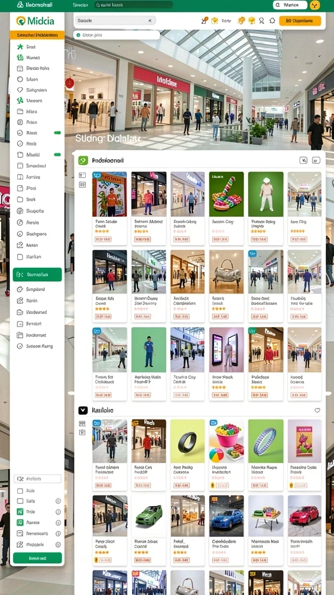Click the X icon in the toolbar search field
Viewport: 334px width, 595px height.
click(150, 20)
